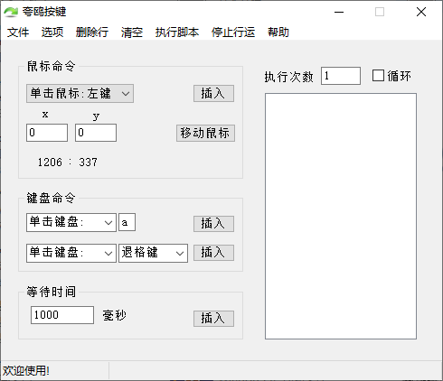Click the x coordinate input field
443x381 pixels.
pyautogui.click(x=47, y=133)
